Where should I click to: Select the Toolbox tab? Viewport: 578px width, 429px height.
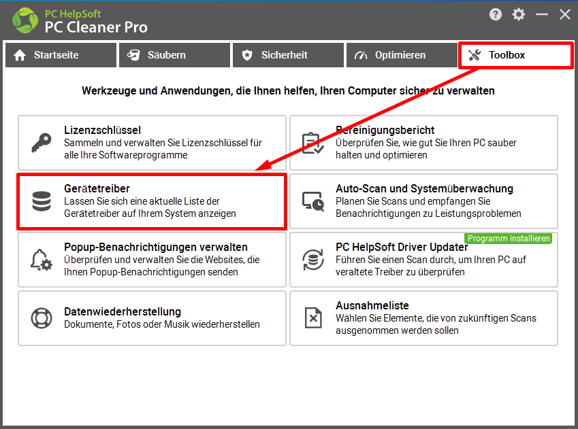coord(515,55)
